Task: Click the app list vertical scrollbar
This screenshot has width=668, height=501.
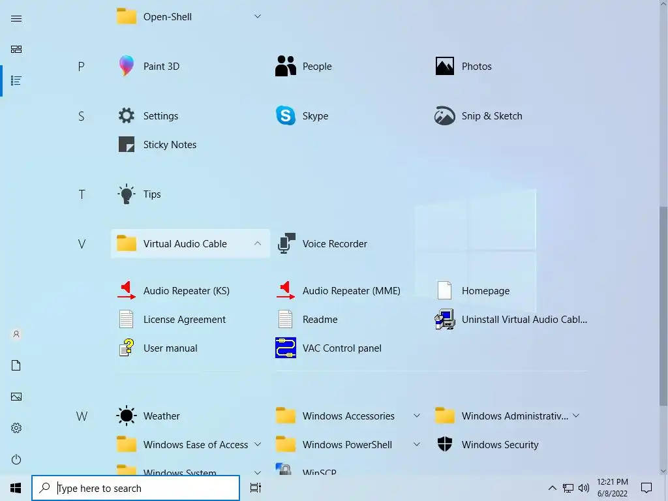Action: coord(663,305)
